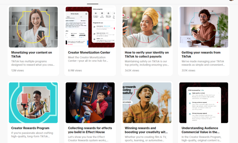Click the description 'Let's show you how the Effect…'
This screenshot has height=143, width=238.
click(x=88, y=139)
